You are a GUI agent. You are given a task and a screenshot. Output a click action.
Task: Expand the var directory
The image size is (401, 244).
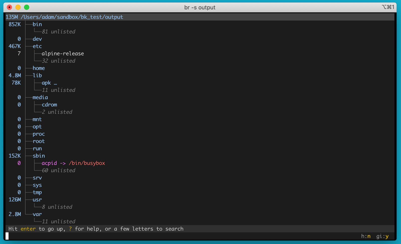[x=37, y=214]
